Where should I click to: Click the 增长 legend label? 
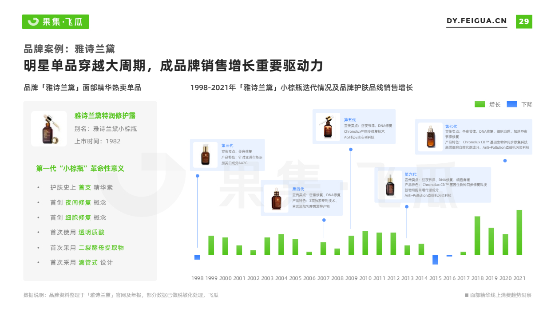(x=495, y=105)
